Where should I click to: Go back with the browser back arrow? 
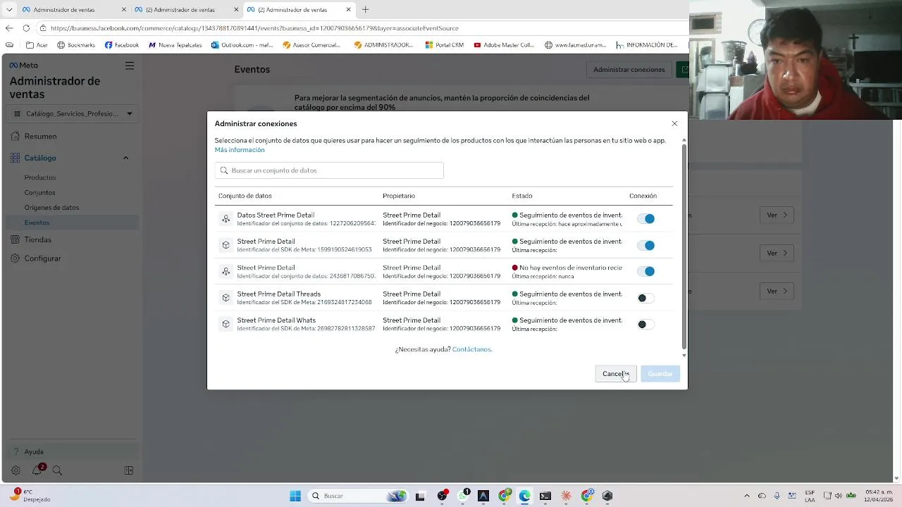point(8,28)
